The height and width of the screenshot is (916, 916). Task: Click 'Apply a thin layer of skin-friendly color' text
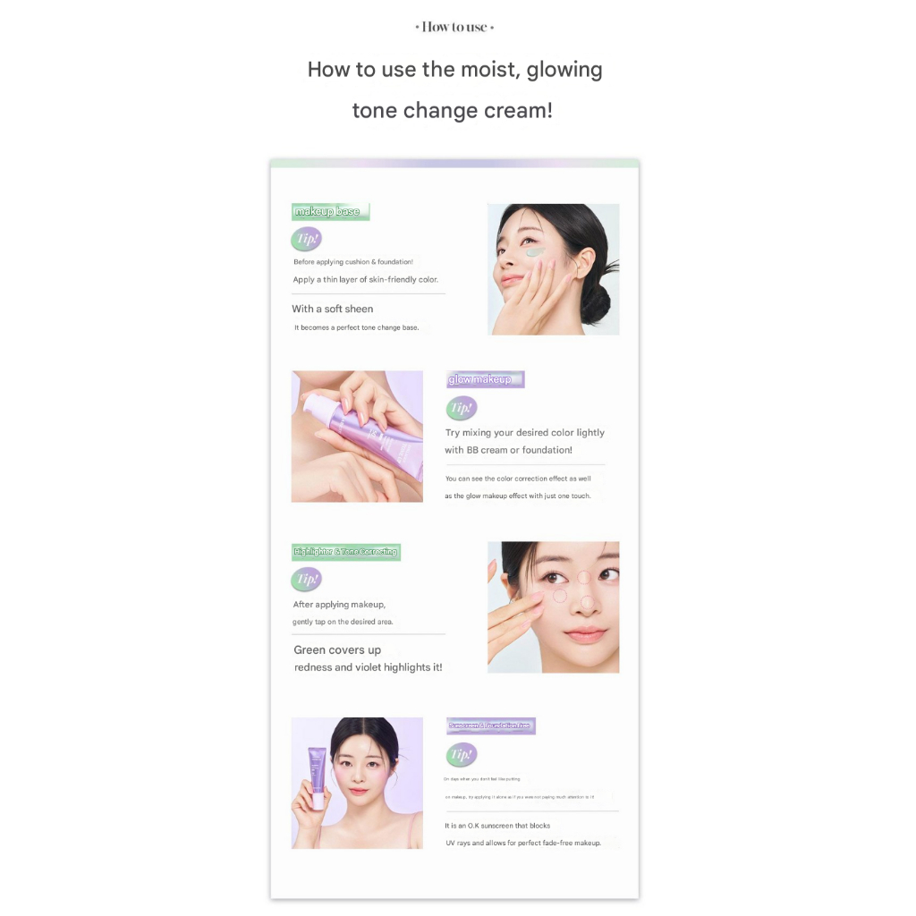[366, 279]
